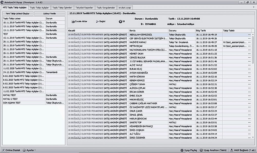Click Uyap Anahtarı (Takılı) status icon
Image resolution: width=257 pixels, height=153 pixels.
201,150
